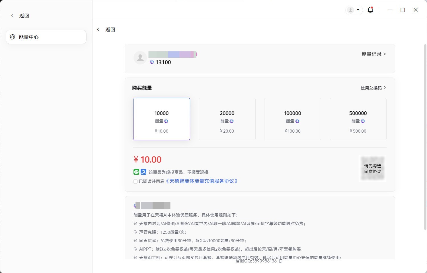Minimize the application window
427x273 pixels.
tap(390, 10)
